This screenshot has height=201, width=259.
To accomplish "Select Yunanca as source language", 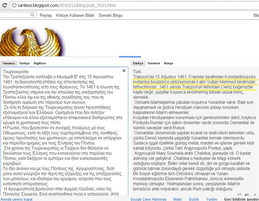I will click(x=9, y=63).
